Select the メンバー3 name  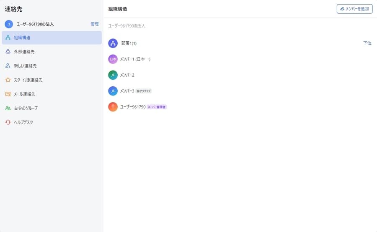(x=127, y=91)
